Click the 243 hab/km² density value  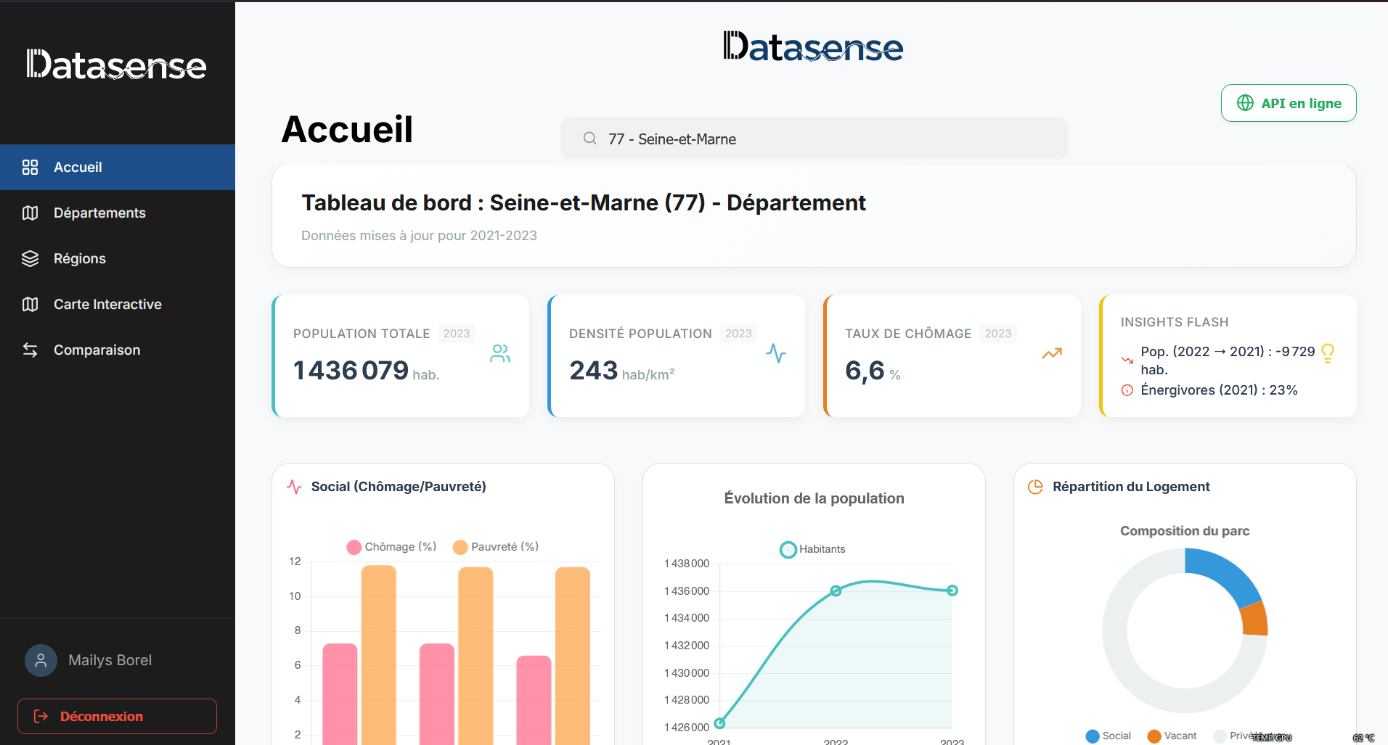[x=593, y=371]
